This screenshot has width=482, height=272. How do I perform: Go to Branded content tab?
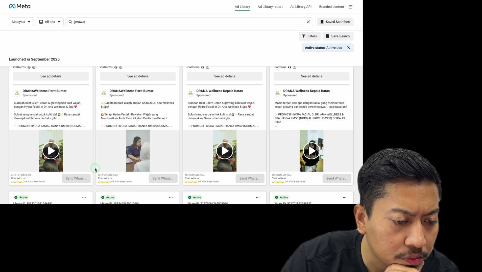(331, 7)
